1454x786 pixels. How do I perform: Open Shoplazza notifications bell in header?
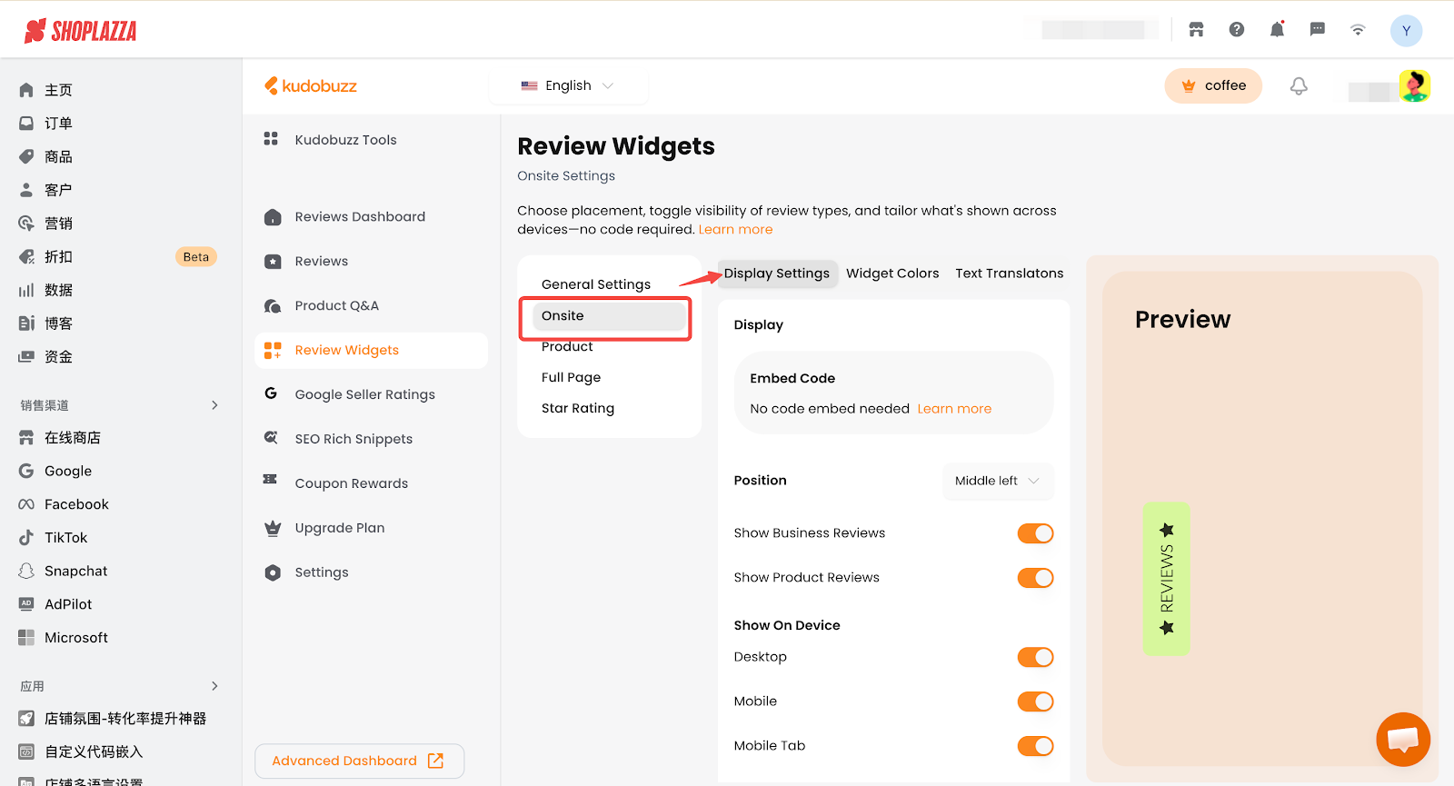click(x=1277, y=30)
